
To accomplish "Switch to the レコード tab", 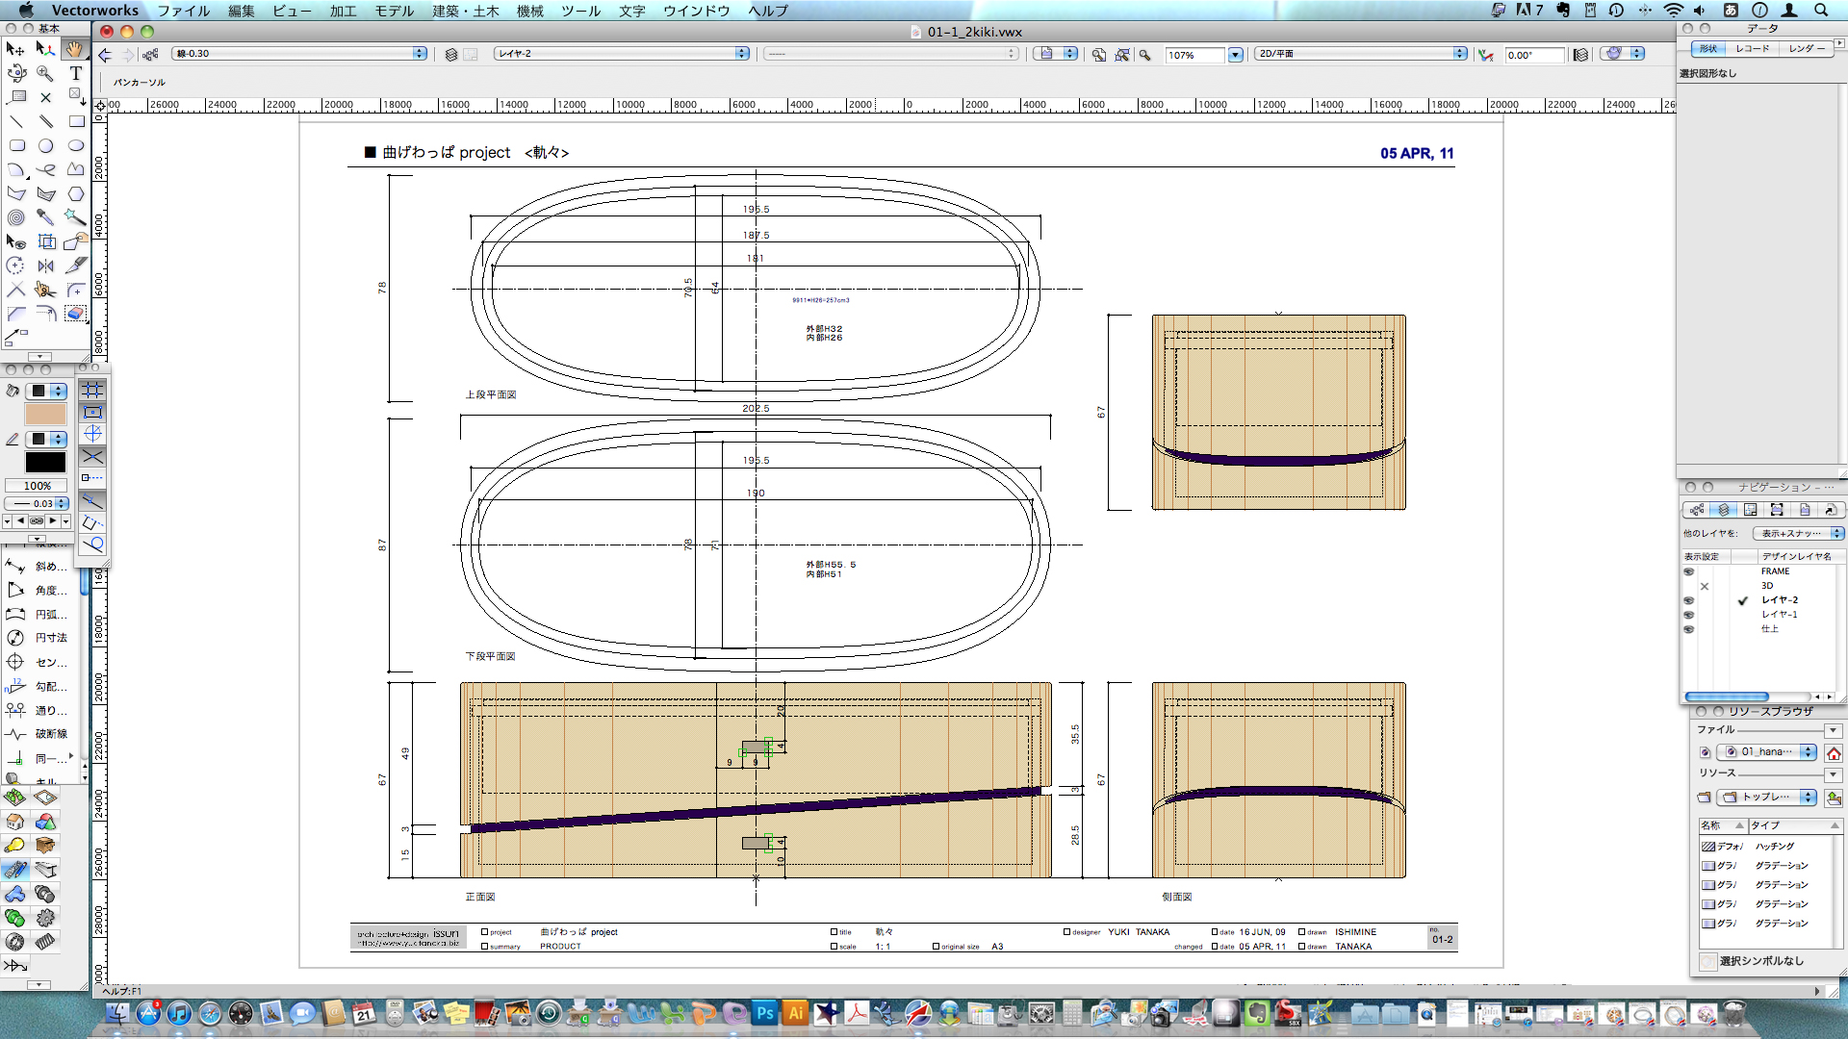I will click(1752, 48).
